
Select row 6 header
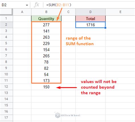pyautogui.click(x=6, y=49)
